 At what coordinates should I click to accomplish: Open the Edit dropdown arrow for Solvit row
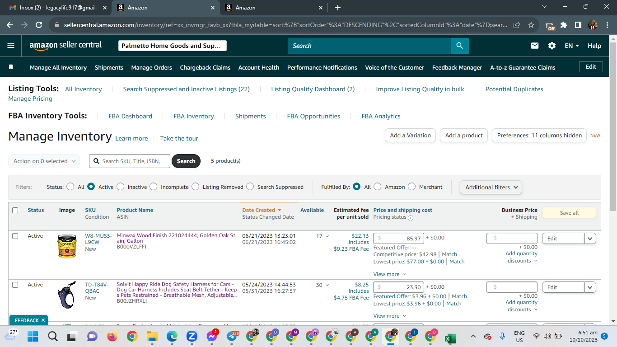coord(590,287)
